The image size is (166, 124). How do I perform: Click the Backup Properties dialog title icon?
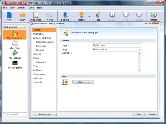tap(32, 24)
